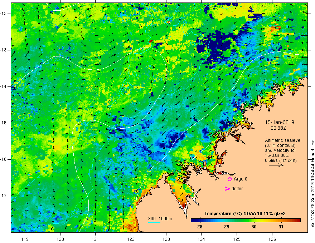This screenshot has width=315, height=243.
Task: Click the 'Argo 0' legend label
Action: (x=240, y=179)
